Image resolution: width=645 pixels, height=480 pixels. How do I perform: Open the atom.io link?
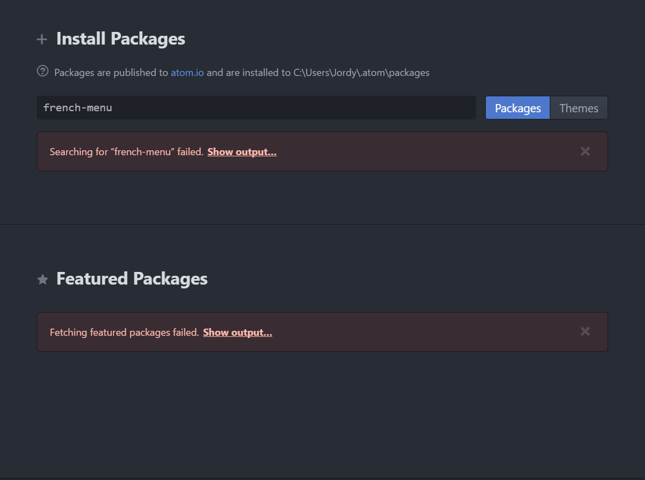(187, 73)
